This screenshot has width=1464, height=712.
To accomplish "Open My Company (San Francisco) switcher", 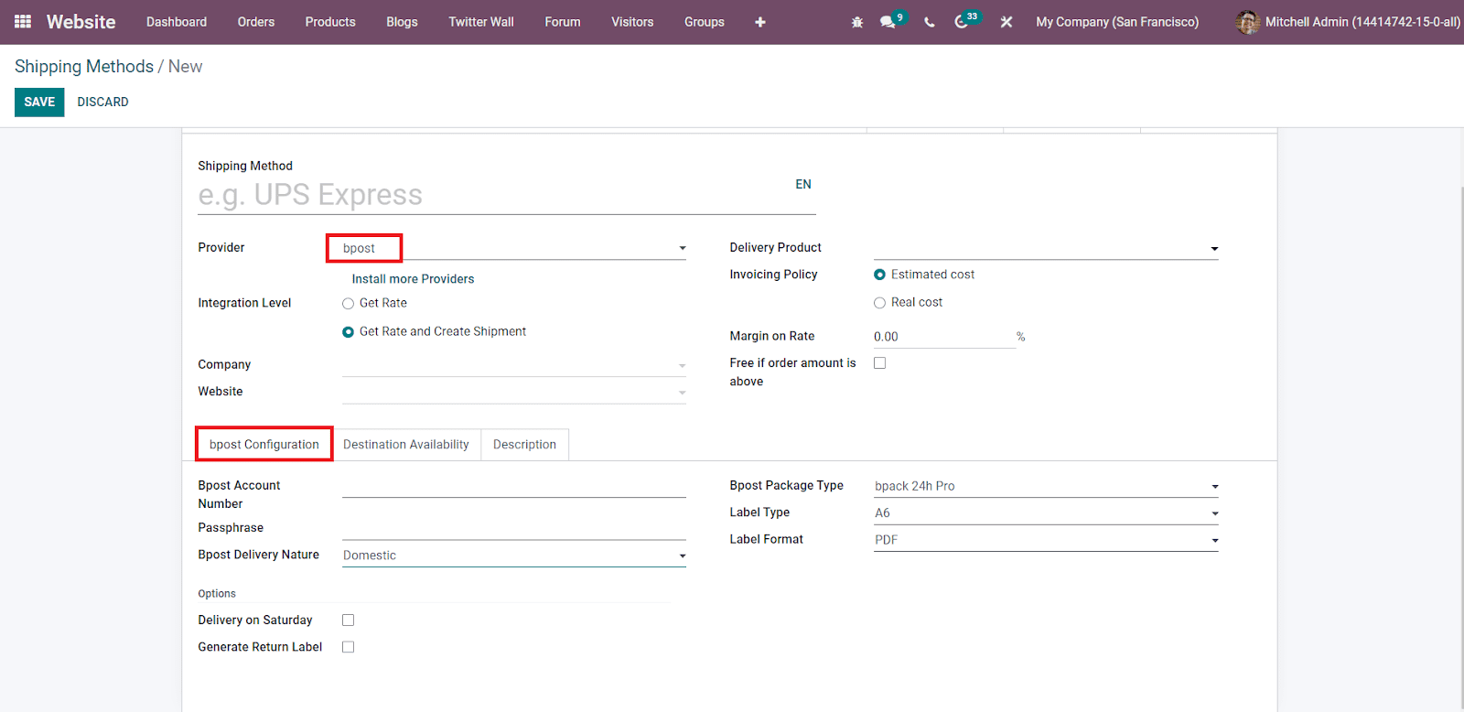I will pos(1117,22).
